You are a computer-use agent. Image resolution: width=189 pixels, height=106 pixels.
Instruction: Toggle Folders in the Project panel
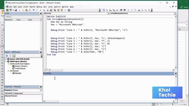pos(14,56)
